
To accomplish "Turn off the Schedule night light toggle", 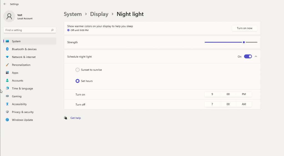I will point(248,57).
